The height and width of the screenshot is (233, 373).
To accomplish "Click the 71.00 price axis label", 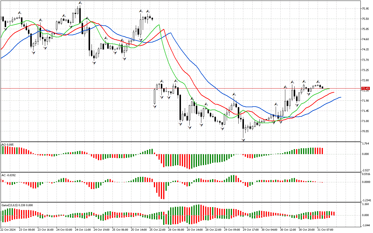I will click(365, 121).
